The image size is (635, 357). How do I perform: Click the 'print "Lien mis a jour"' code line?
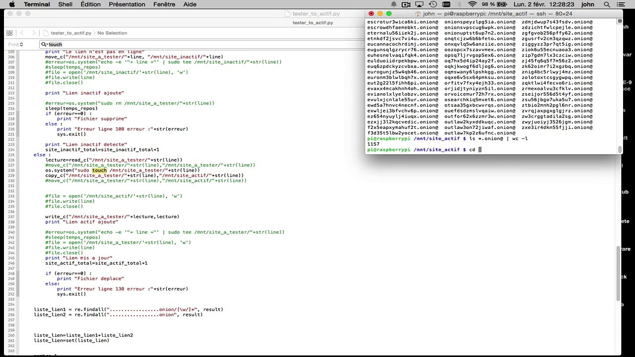click(x=79, y=258)
